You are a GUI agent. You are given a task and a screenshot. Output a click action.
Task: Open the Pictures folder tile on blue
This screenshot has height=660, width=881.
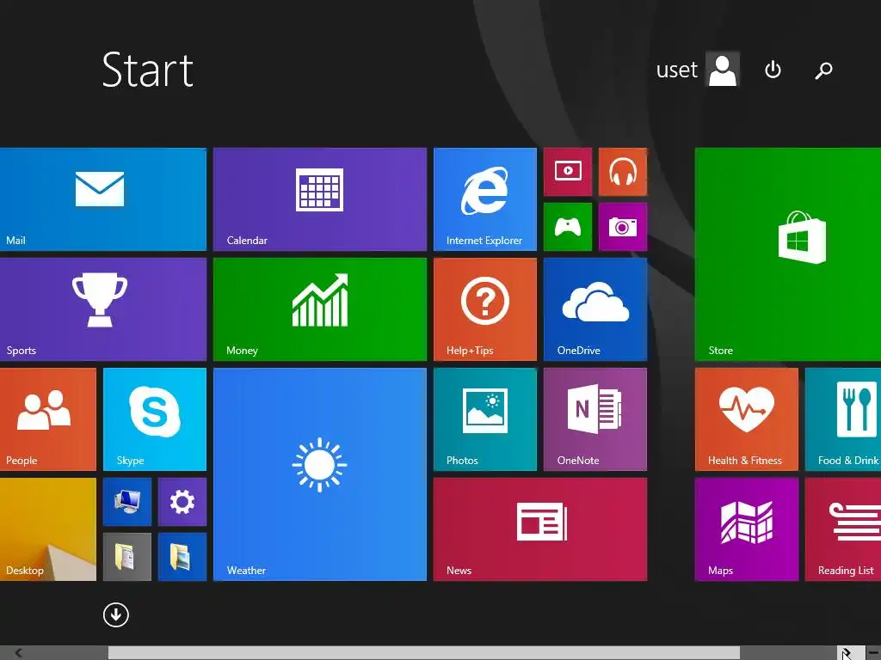pyautogui.click(x=182, y=557)
